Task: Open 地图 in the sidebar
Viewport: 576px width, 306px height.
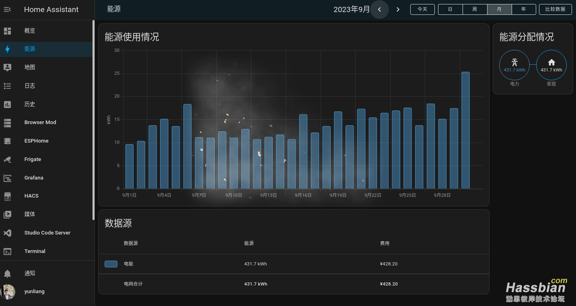Action: (x=46, y=67)
